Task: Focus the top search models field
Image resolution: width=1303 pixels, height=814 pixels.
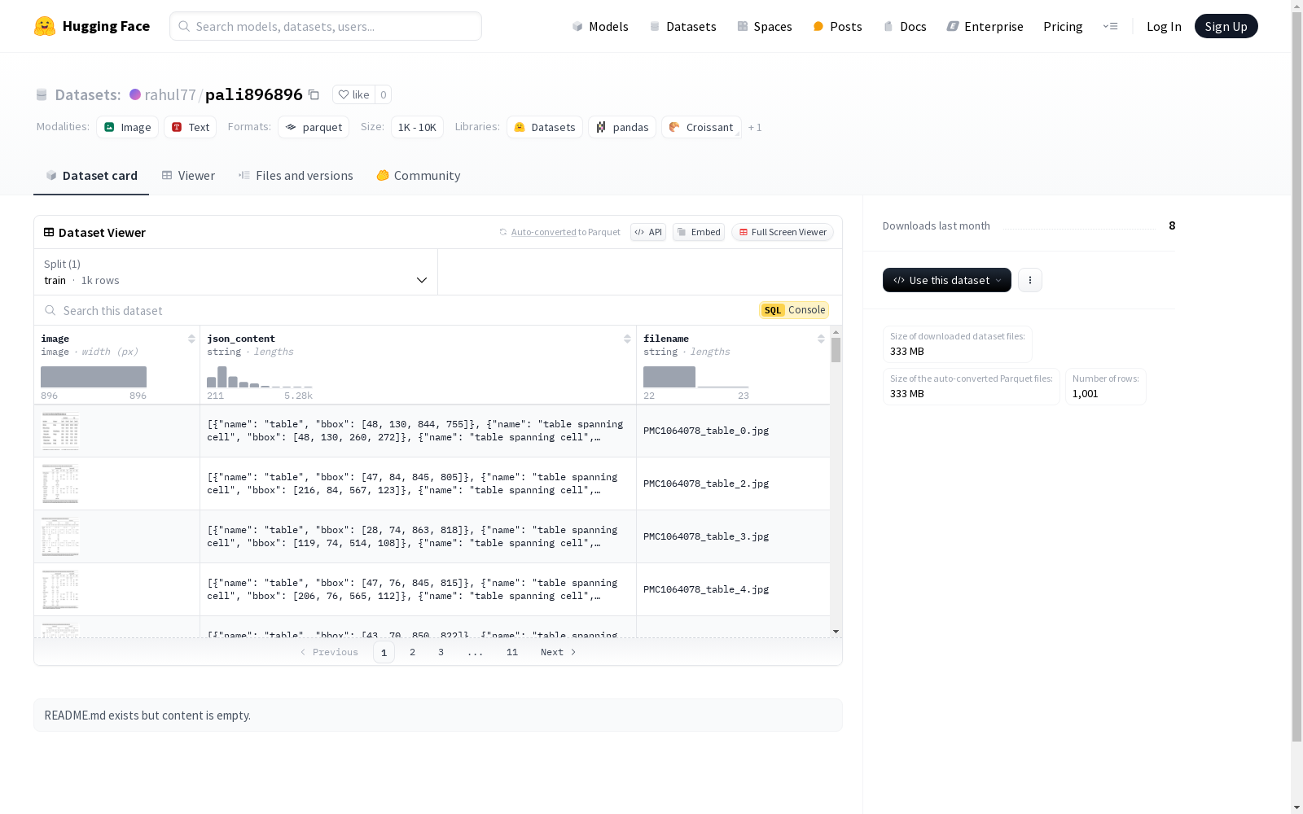Action: 326,26
